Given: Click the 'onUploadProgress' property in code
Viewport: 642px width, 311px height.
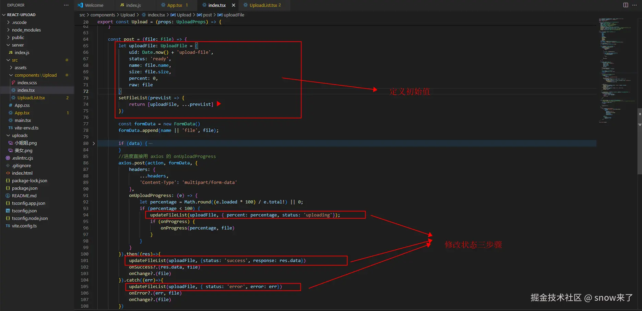Looking at the screenshot, I should click(150, 196).
